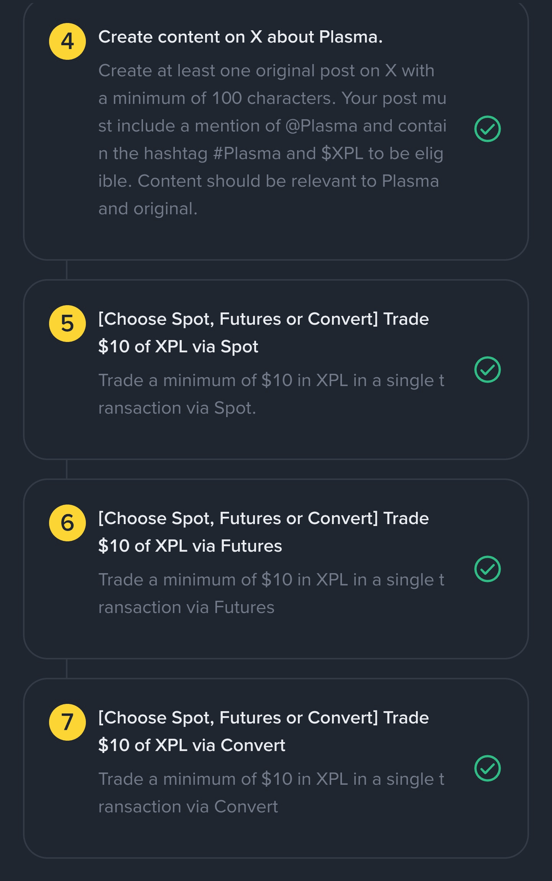Tap the green checkmark for the Convert trade task
Screen dimensions: 552x881
pyautogui.click(x=488, y=768)
